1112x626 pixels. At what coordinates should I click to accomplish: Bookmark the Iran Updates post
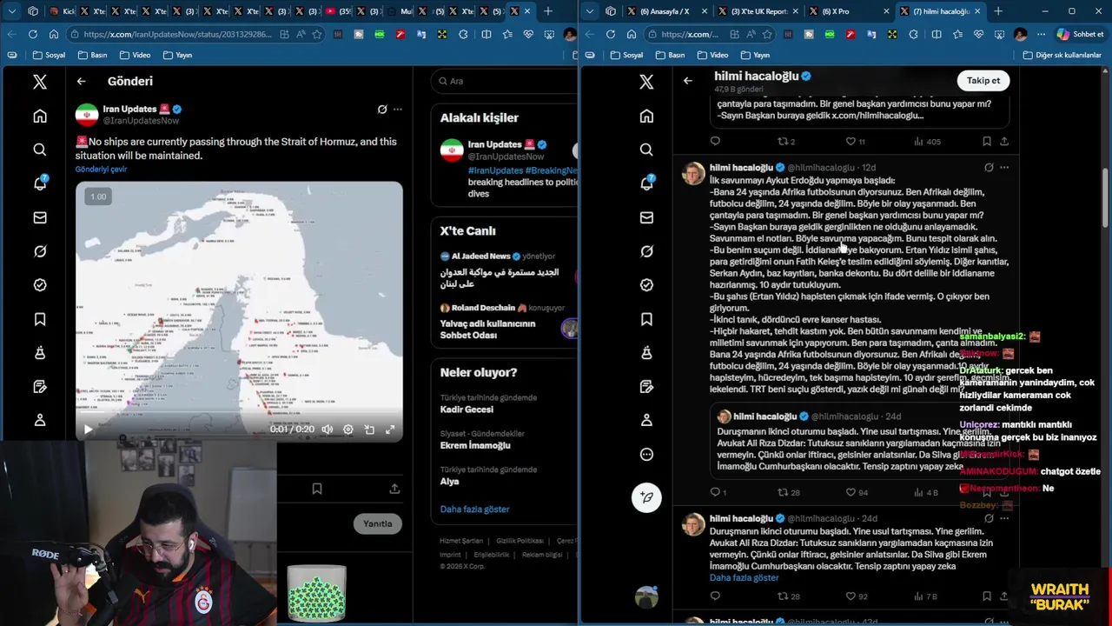pyautogui.click(x=317, y=489)
